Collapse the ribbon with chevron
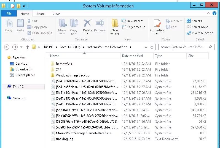The width and height of the screenshot is (220, 148). (x=208, y=13)
